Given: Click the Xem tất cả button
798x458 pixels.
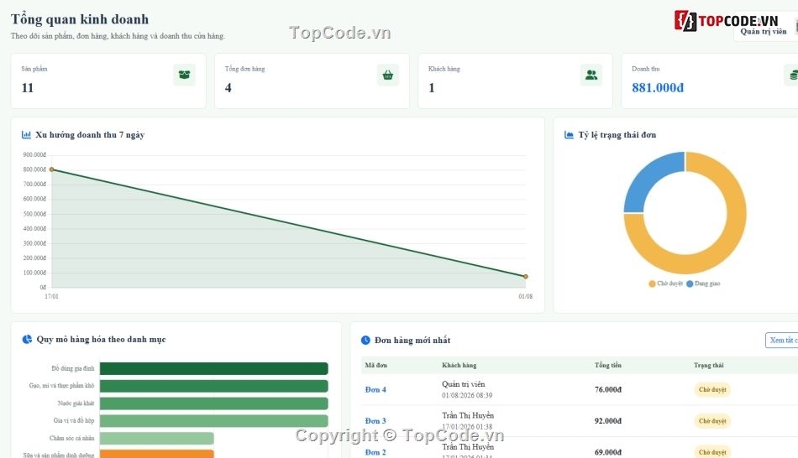Looking at the screenshot, I should 782,340.
